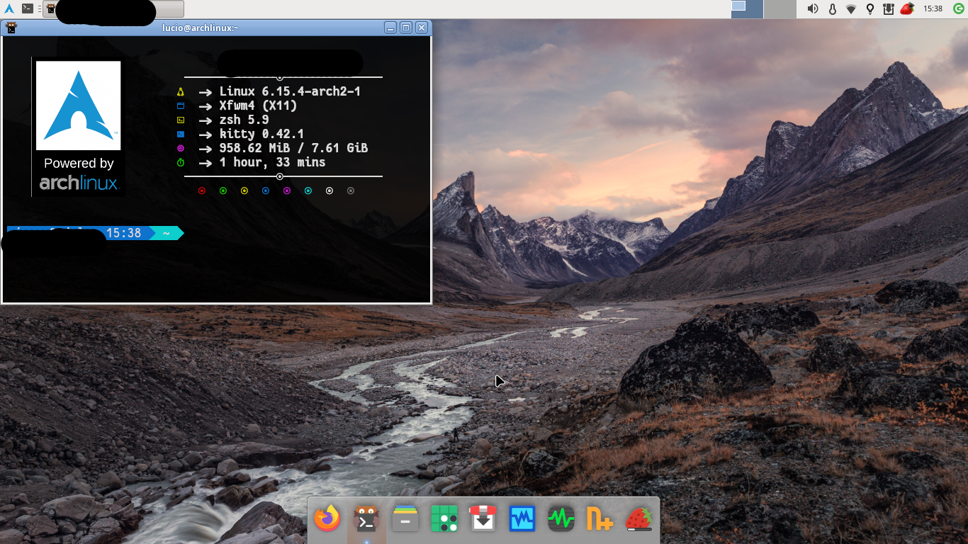Click the 'Linux 6.15.4-arch2-1' kernel line
Image resolution: width=968 pixels, height=544 pixels.
[x=290, y=91]
